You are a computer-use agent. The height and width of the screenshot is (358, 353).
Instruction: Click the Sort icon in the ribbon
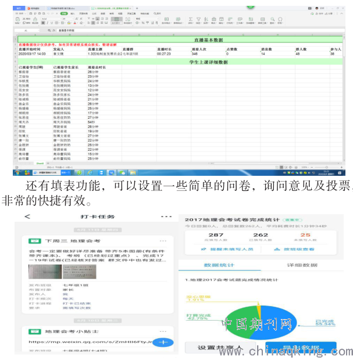click(206, 19)
